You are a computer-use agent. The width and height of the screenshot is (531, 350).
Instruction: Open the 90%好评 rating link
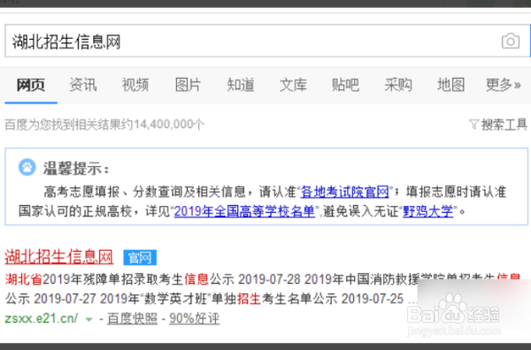[x=195, y=318]
